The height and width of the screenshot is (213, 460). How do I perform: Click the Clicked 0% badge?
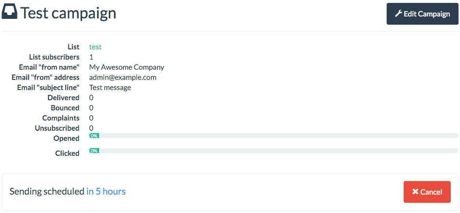point(94,151)
